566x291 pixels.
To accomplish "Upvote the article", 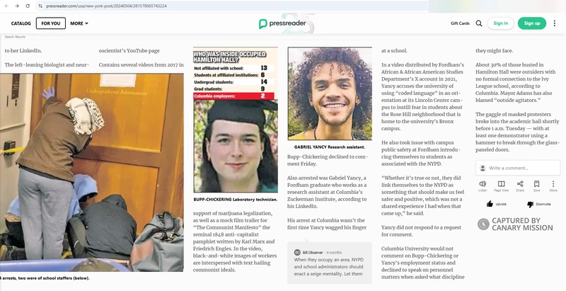I will (x=497, y=204).
